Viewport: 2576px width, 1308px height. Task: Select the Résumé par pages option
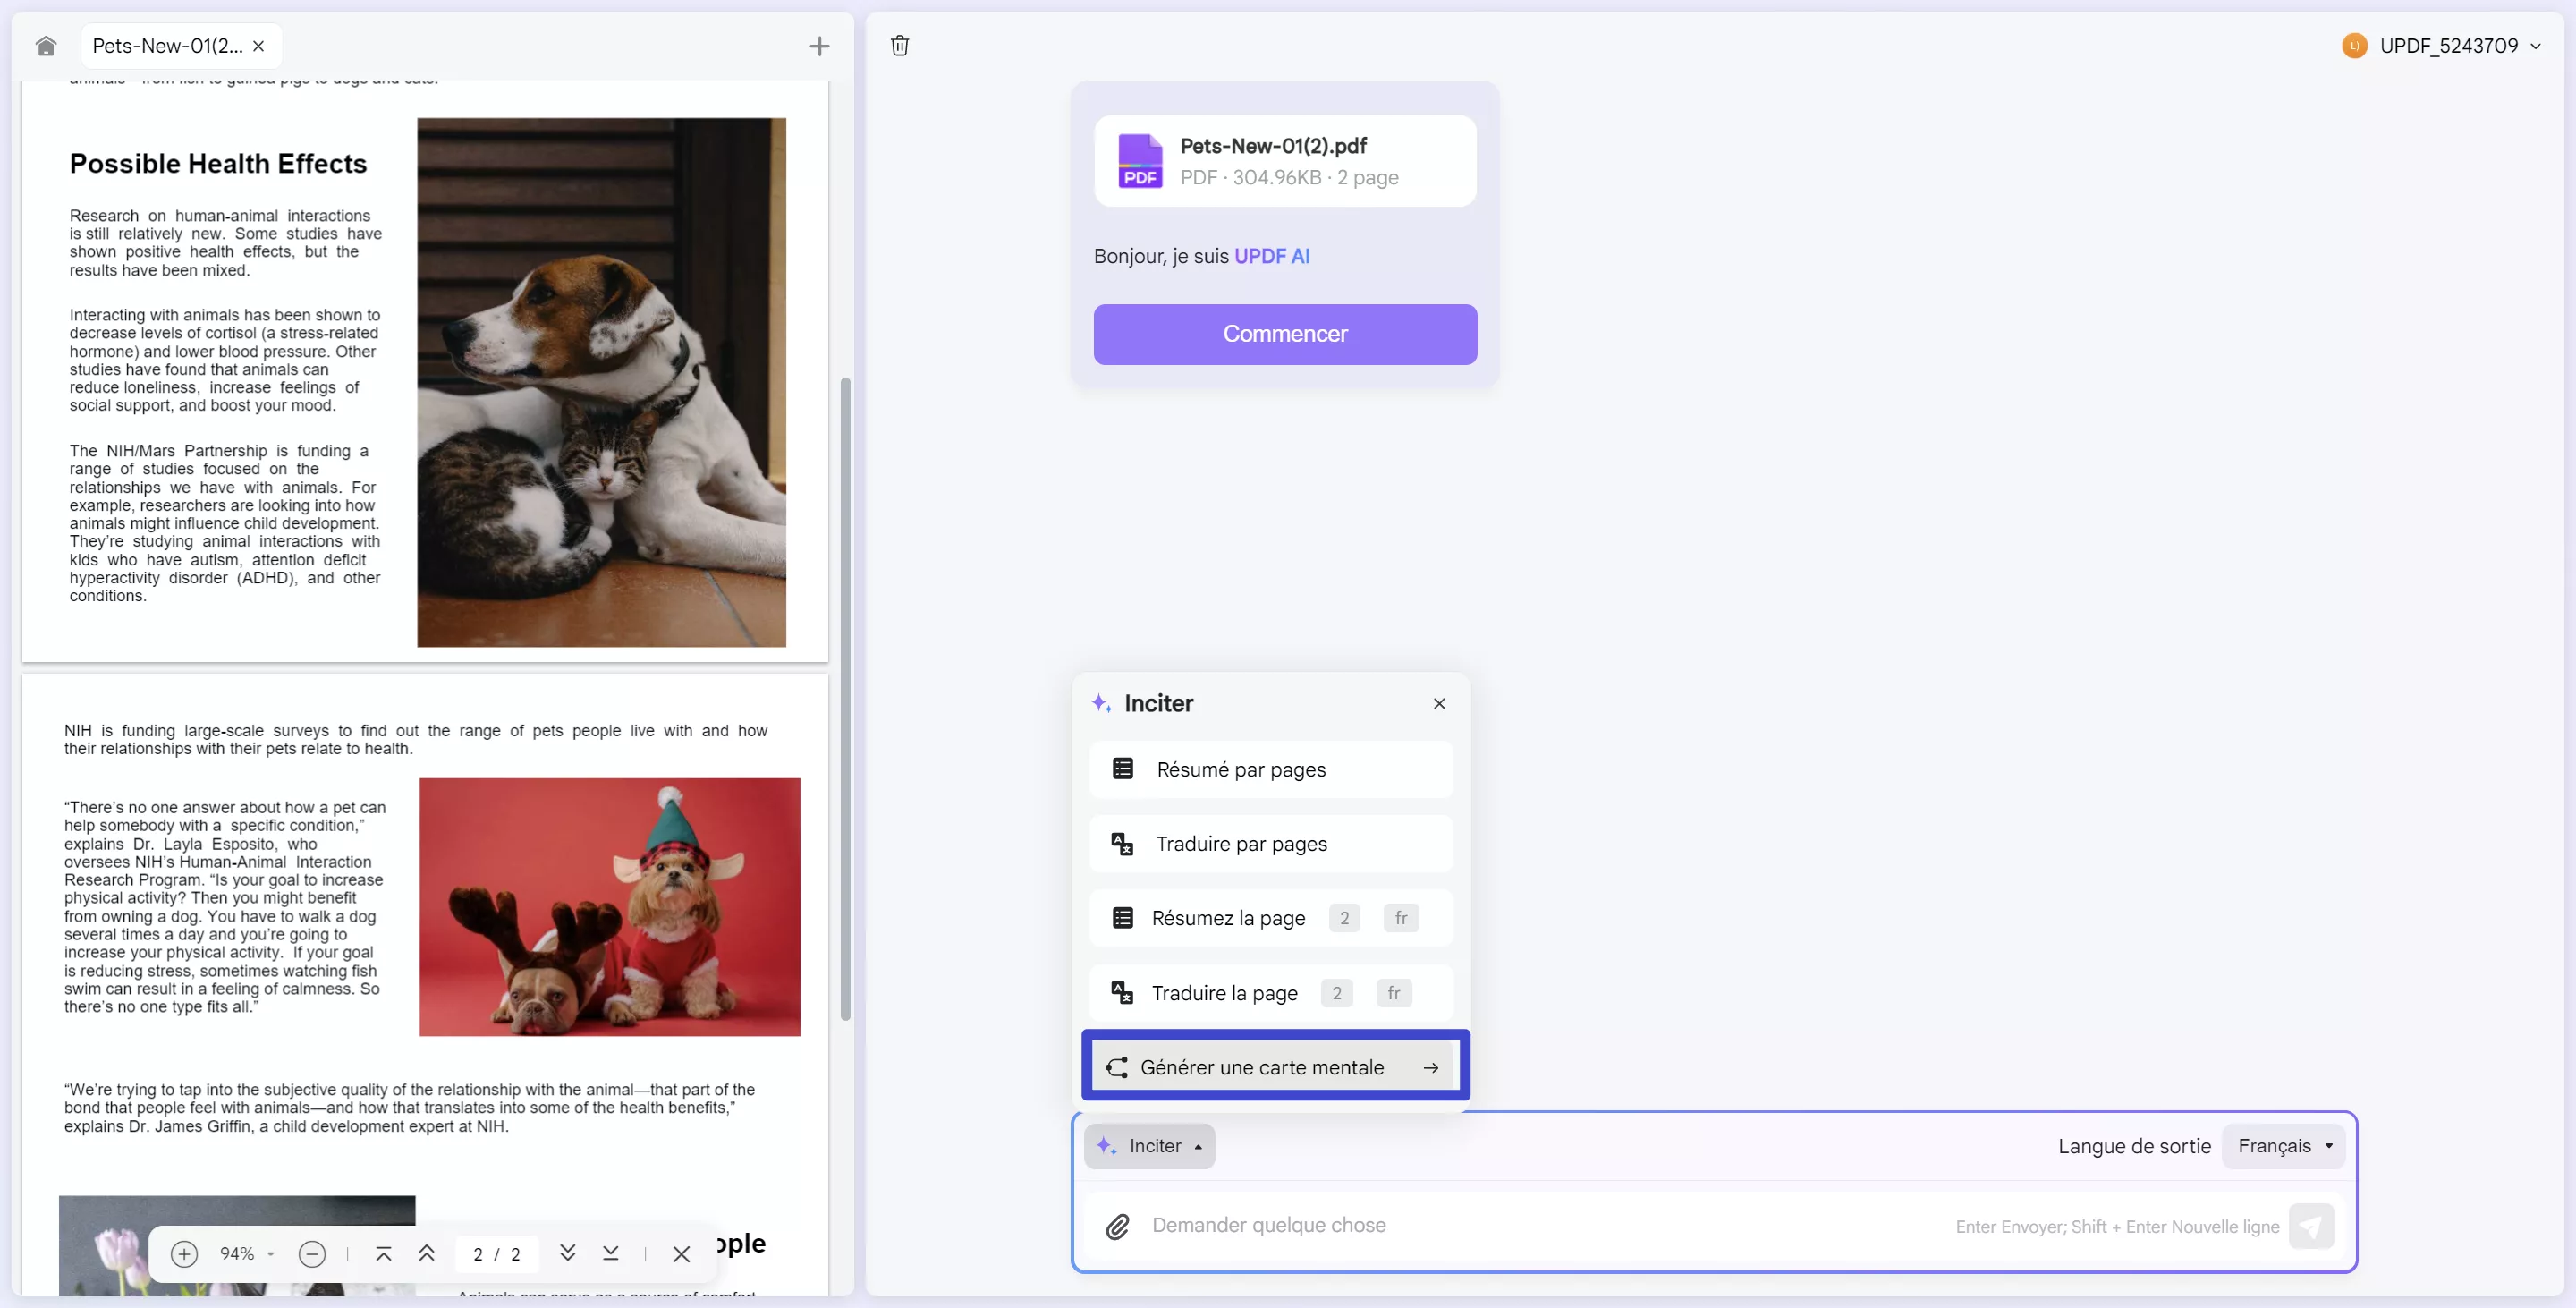click(1271, 769)
